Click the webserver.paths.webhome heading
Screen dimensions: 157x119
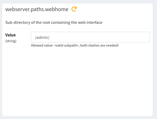(x=37, y=9)
